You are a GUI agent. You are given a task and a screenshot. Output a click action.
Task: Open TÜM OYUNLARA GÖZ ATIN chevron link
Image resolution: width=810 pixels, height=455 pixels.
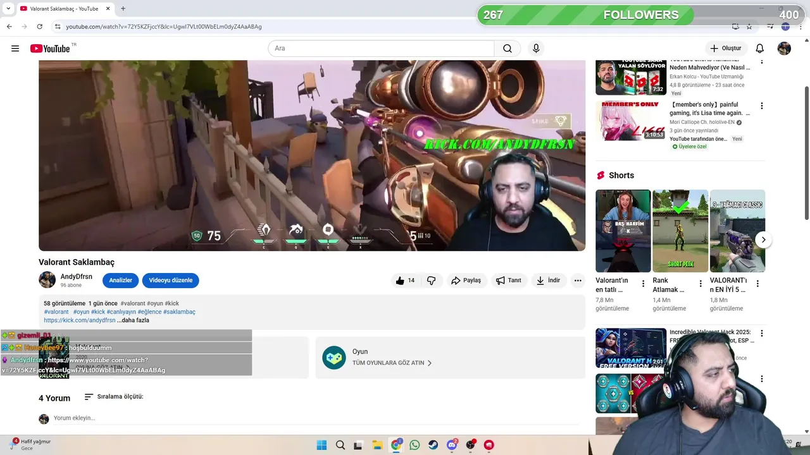tap(392, 363)
